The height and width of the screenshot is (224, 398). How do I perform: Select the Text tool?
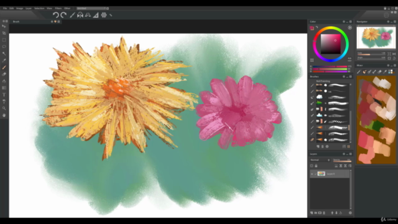click(x=4, y=95)
